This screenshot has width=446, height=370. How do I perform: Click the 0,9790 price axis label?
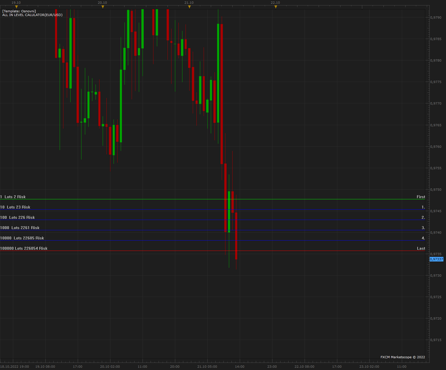coord(436,17)
